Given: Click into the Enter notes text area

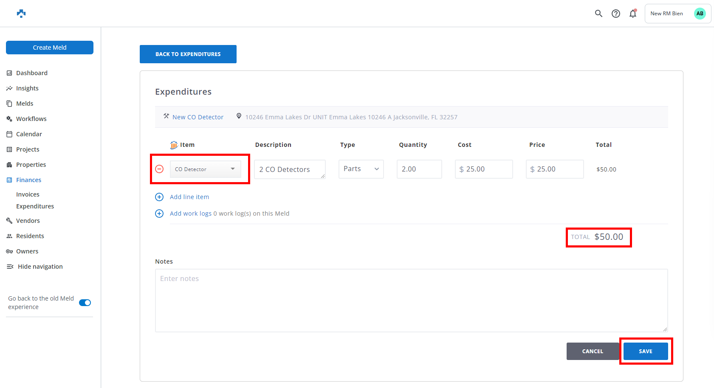Looking at the screenshot, I should 411,300.
